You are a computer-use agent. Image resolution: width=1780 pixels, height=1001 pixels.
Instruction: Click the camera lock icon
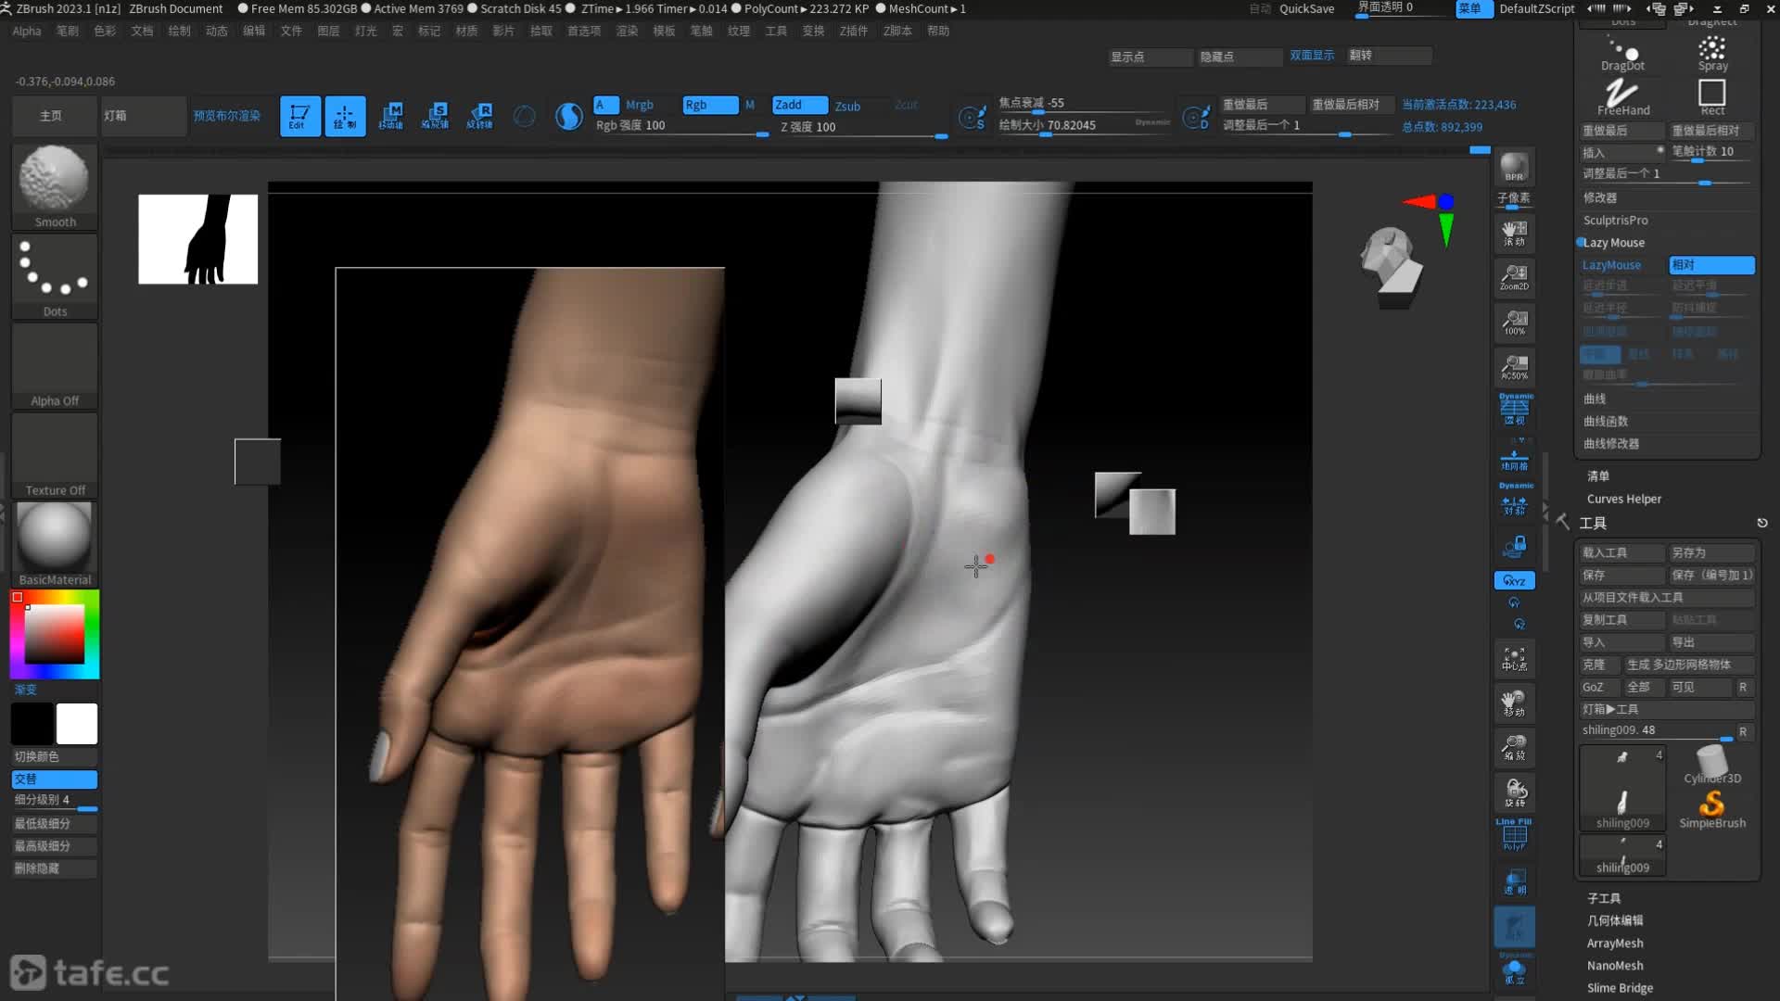point(1514,547)
